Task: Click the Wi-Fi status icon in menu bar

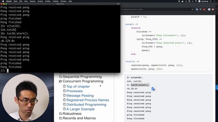Action: (196, 1)
